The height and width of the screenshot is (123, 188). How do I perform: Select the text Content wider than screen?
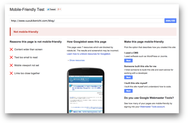tap(28, 49)
